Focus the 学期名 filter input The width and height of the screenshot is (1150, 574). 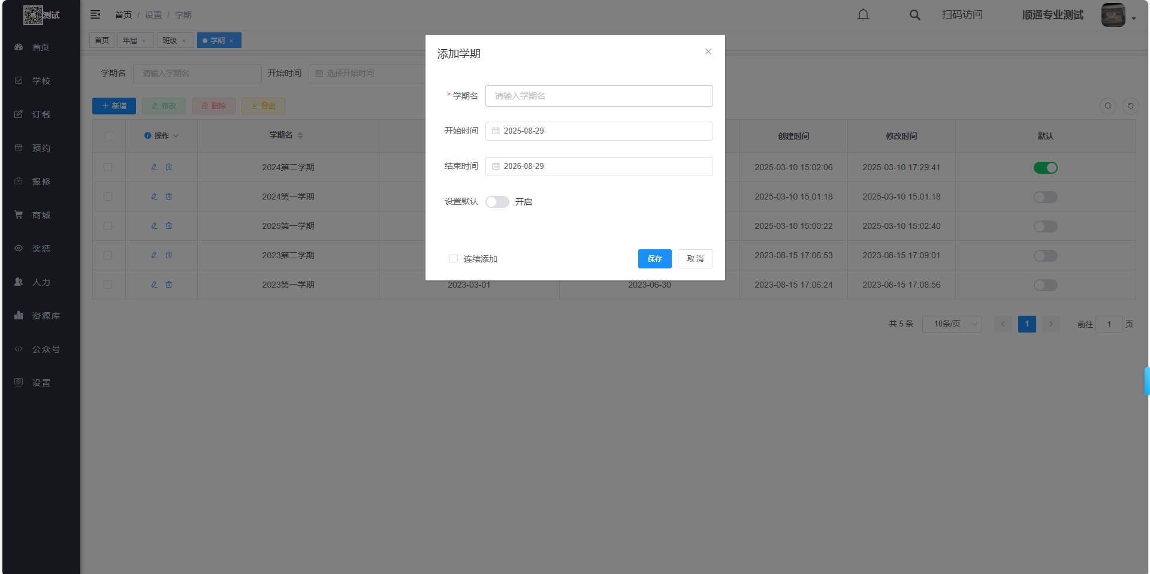[x=197, y=73]
